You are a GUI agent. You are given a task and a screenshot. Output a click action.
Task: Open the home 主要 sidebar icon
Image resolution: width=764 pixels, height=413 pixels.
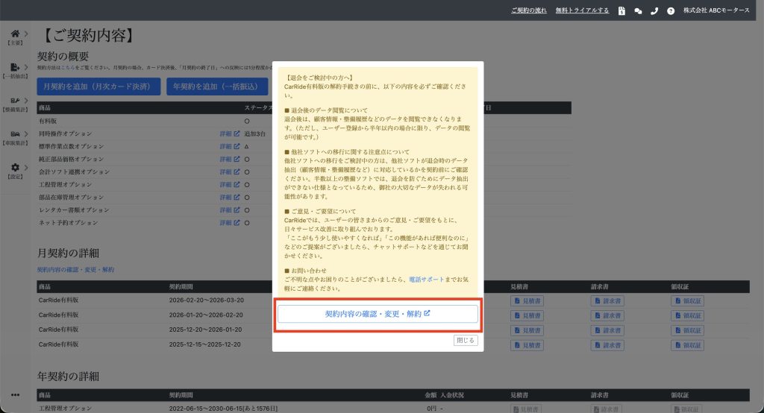[x=15, y=34]
